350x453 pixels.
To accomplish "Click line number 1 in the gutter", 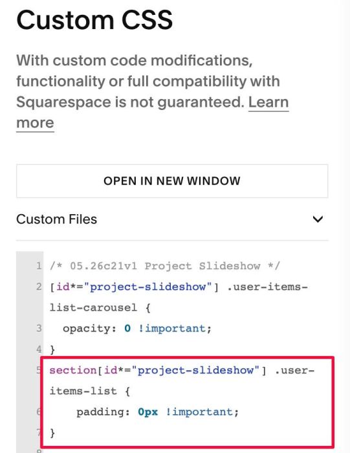I will click(39, 266).
